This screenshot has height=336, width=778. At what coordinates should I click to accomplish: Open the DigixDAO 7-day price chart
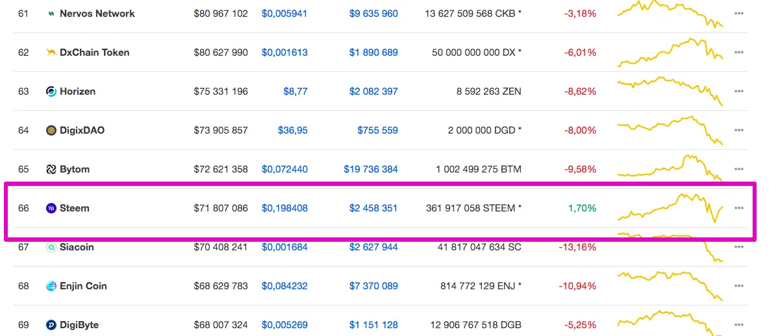[670, 130]
